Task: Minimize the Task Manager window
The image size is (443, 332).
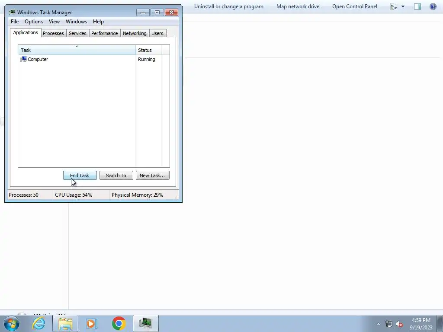Action: pyautogui.click(x=143, y=12)
